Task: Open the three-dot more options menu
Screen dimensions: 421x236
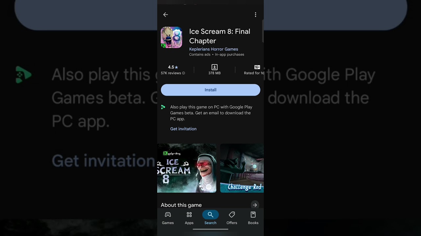Action: [256, 15]
